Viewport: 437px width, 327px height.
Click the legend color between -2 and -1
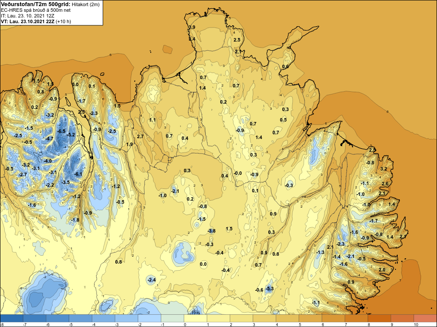(149, 318)
